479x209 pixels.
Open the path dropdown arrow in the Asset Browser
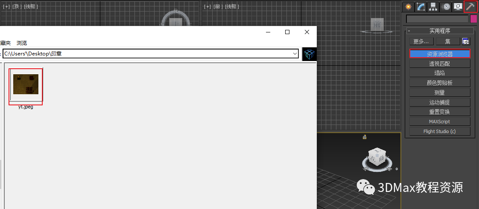[295, 54]
